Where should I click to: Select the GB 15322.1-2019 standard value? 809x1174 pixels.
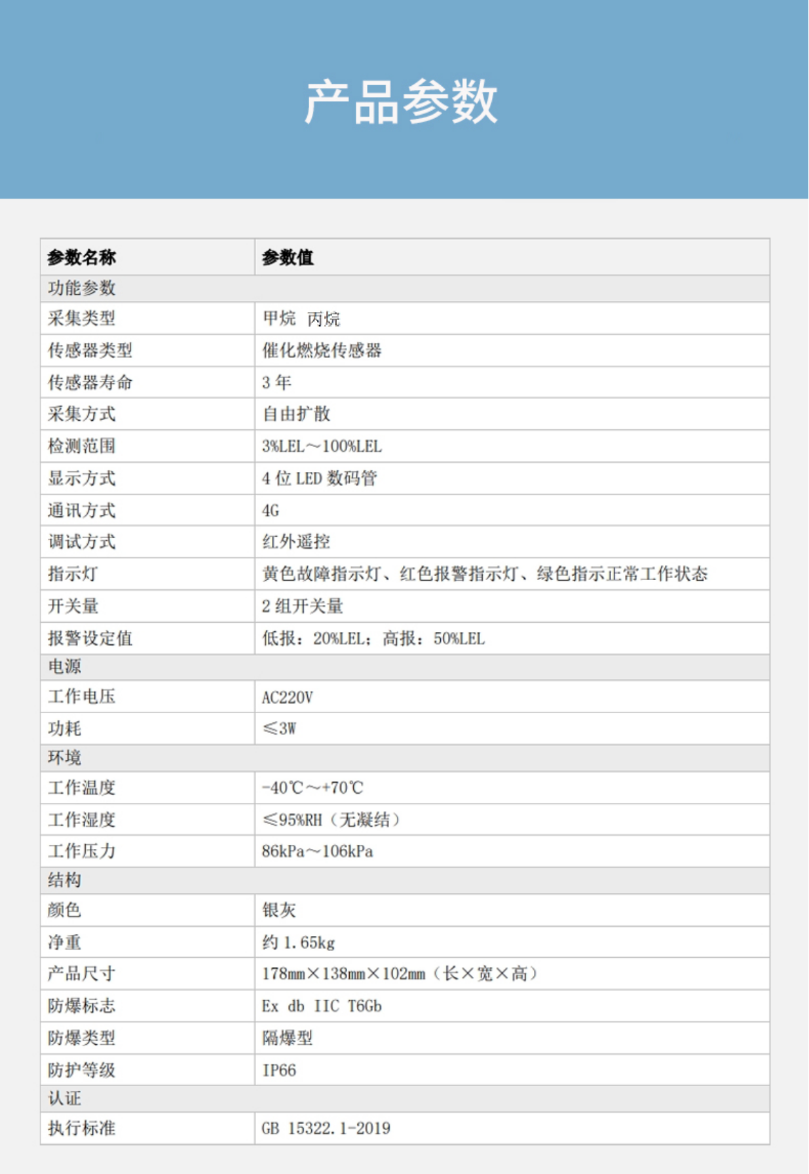tap(326, 1128)
